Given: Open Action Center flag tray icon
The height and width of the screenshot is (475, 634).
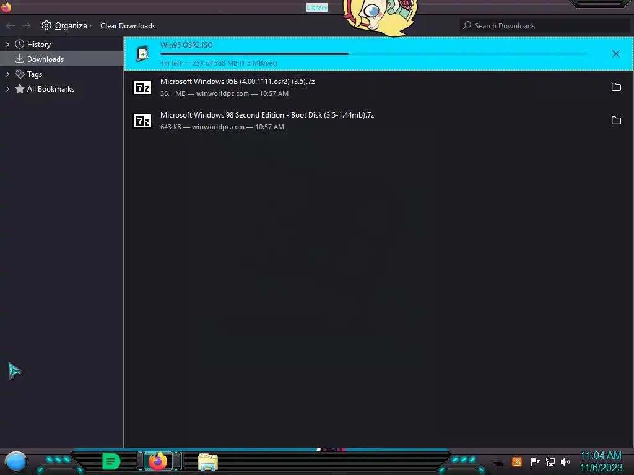Looking at the screenshot, I should point(535,461).
